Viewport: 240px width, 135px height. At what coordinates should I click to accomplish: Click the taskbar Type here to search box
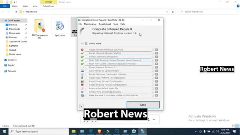(39, 131)
